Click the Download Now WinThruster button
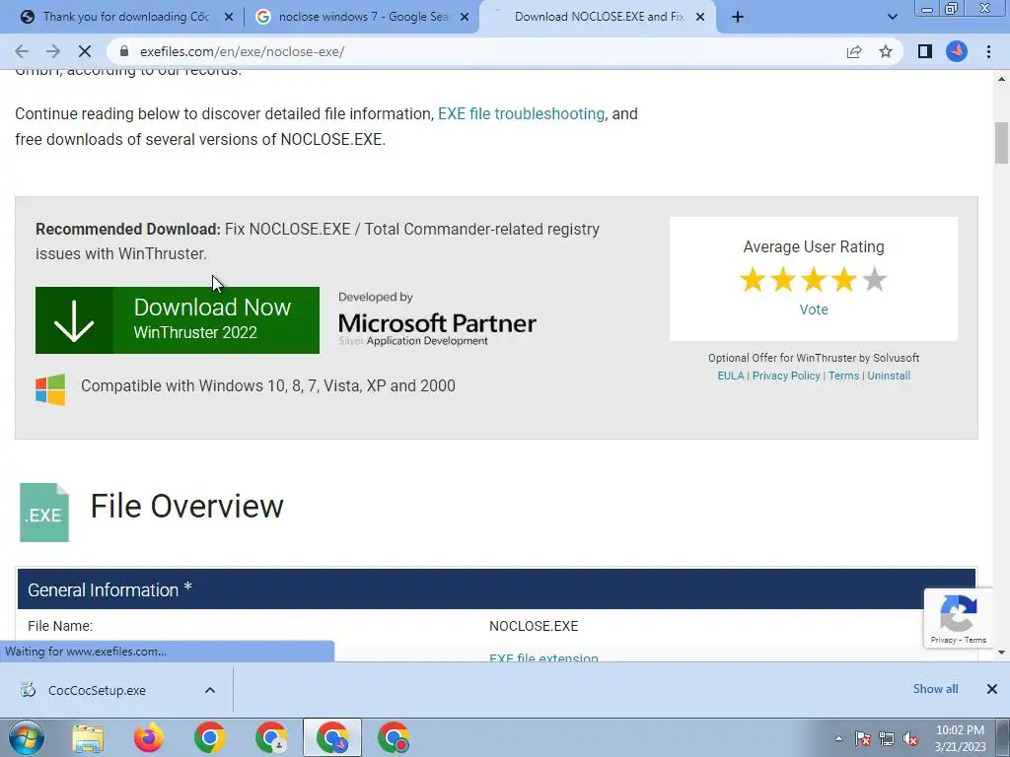This screenshot has width=1010, height=757. click(178, 320)
